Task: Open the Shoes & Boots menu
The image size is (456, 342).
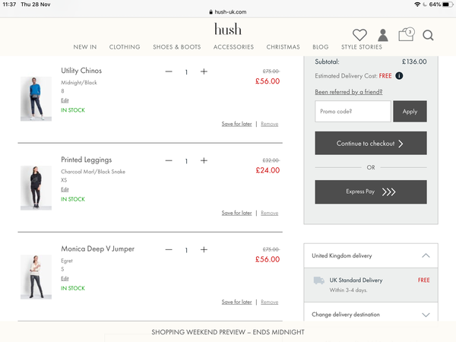Action: pyautogui.click(x=177, y=47)
